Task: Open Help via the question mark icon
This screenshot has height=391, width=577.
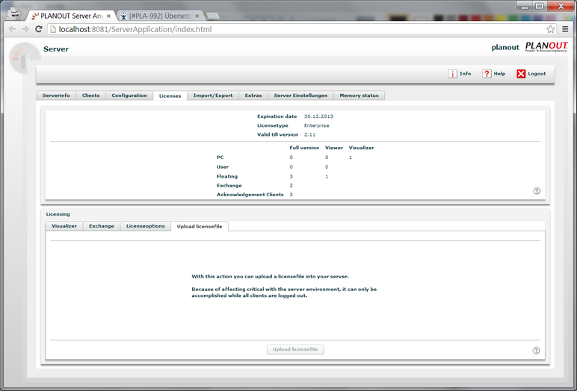Action: coord(487,74)
